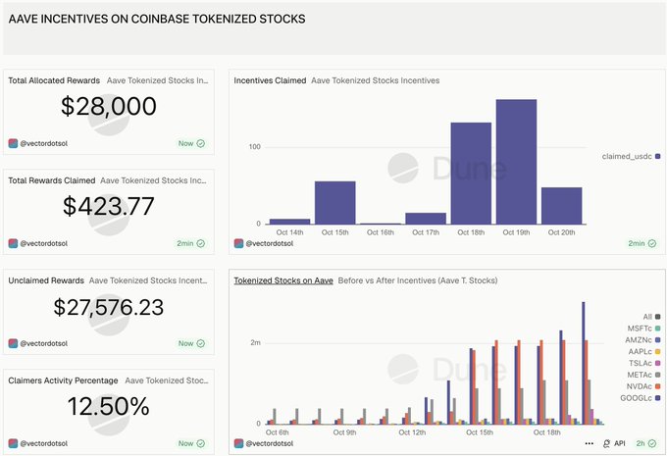The image size is (667, 456).
Task: Click the Total Allocated Rewards card title
Action: [54, 80]
